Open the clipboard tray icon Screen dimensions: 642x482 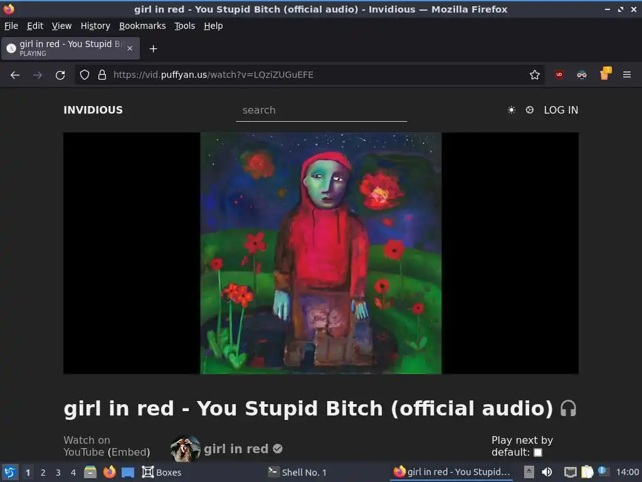[587, 472]
